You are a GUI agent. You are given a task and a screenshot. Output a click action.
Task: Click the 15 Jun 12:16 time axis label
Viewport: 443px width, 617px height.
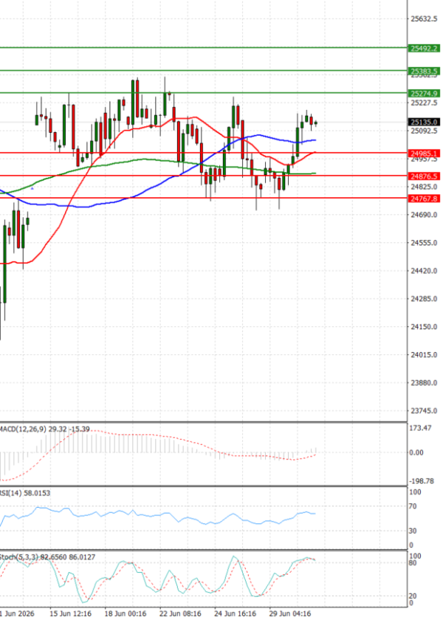pyautogui.click(x=70, y=613)
